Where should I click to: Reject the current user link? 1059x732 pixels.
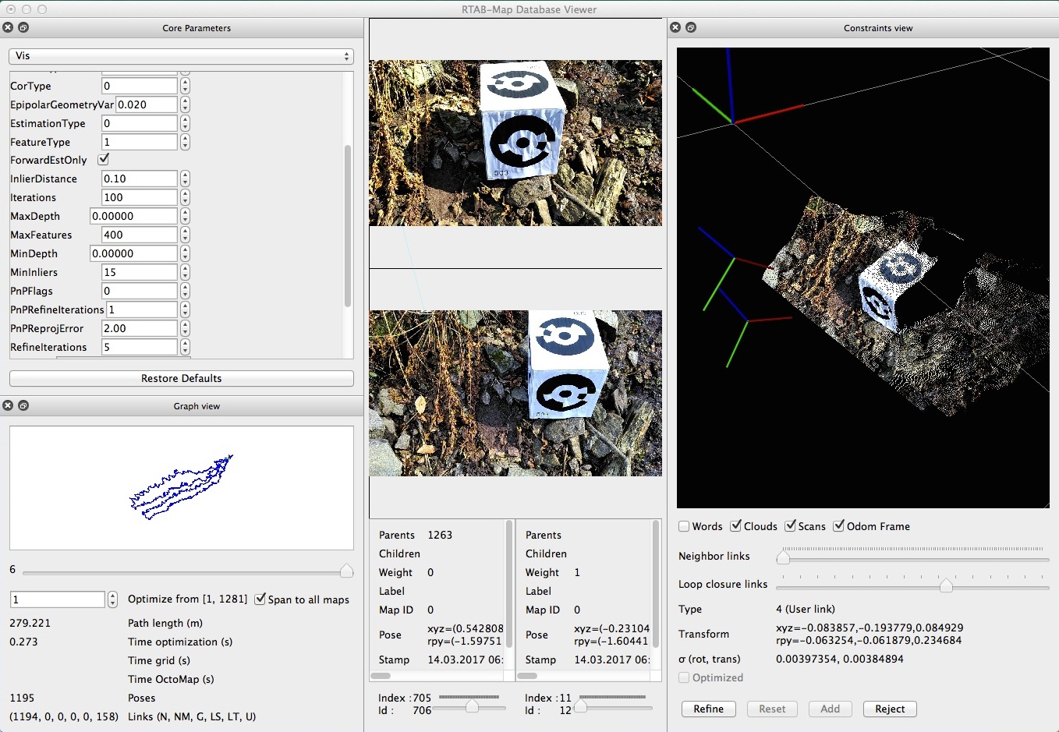coord(890,709)
